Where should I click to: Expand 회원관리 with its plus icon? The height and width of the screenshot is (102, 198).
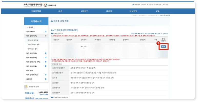point(46,79)
